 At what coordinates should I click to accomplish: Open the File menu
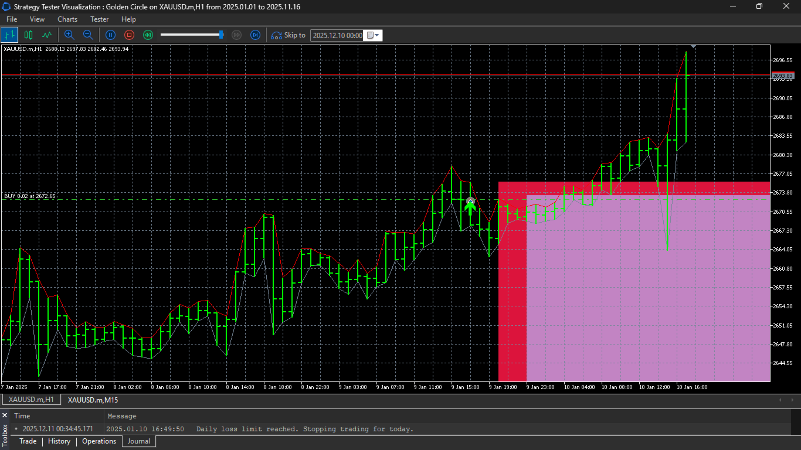tap(12, 19)
